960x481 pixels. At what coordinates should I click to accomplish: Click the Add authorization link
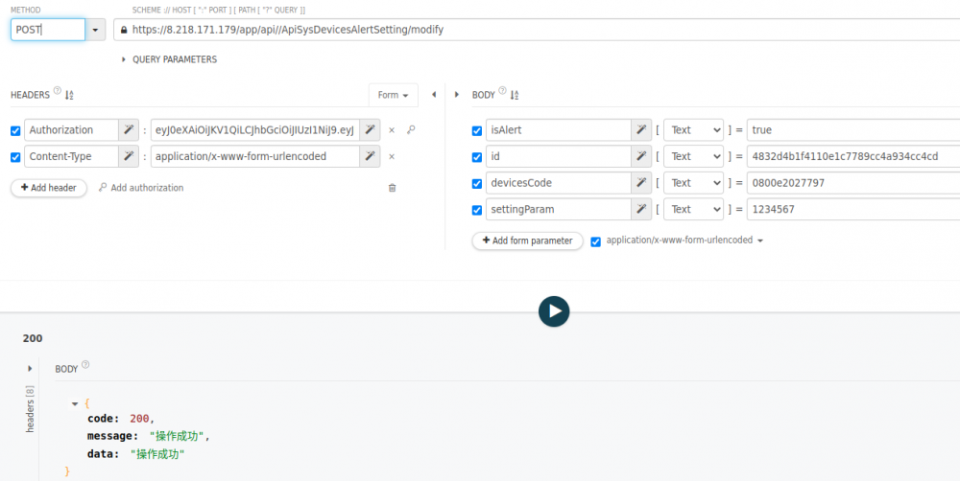[141, 188]
